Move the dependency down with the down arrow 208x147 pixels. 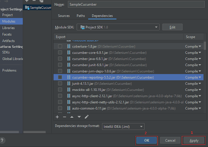tap(79, 117)
